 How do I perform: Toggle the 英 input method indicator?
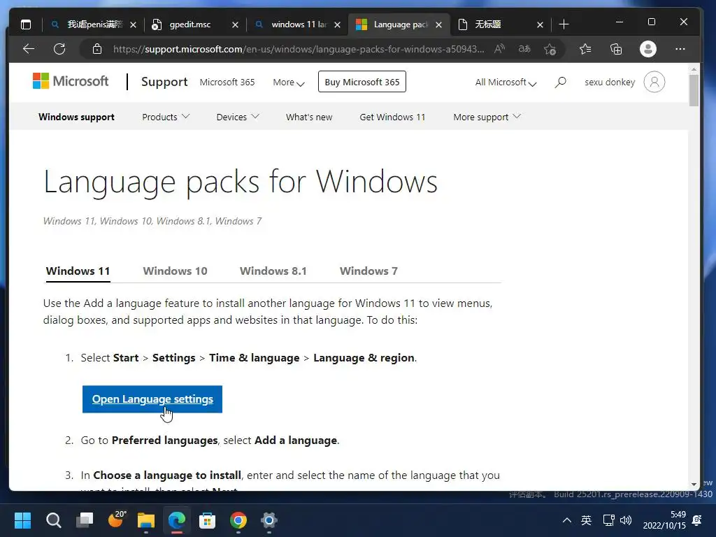point(587,520)
